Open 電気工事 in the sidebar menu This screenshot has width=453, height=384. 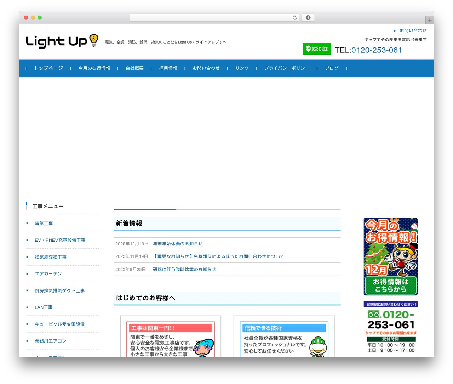coord(44,224)
